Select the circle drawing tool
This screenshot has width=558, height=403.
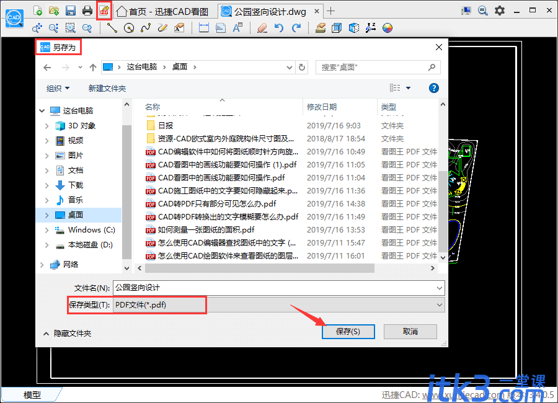coord(129,28)
